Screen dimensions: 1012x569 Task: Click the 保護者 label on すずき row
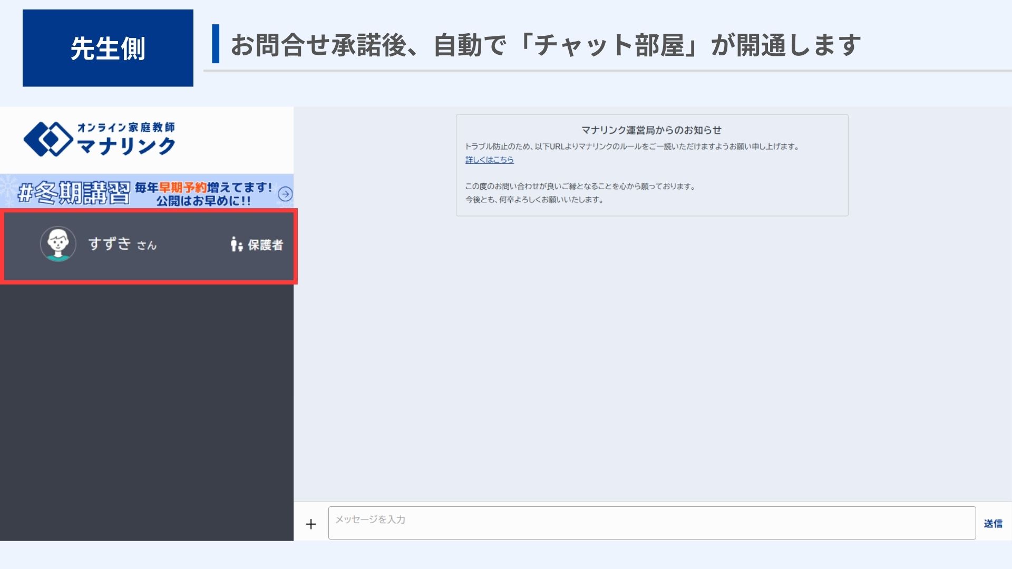tap(265, 245)
